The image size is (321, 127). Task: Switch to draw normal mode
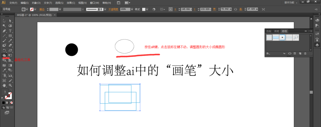tap(4, 107)
